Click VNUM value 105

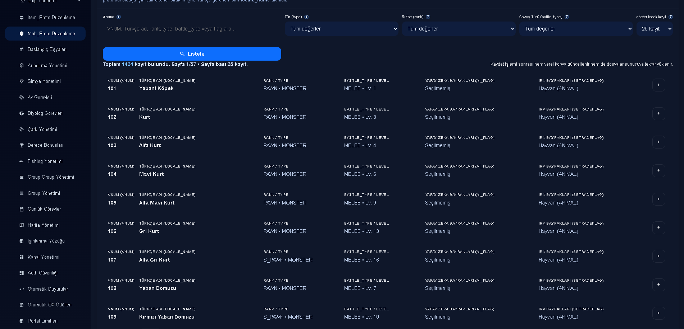[112, 203]
